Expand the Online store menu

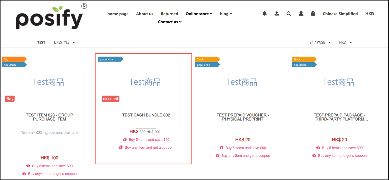[x=199, y=14]
